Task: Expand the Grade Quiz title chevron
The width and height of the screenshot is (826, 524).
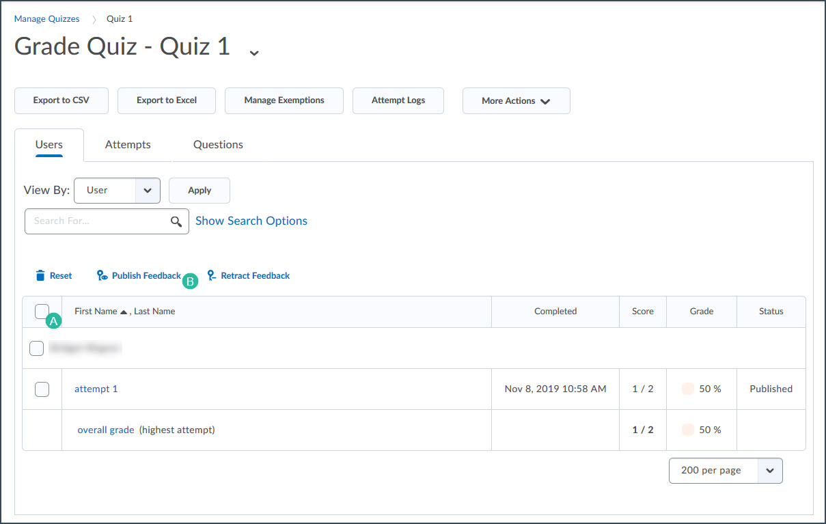Action: click(253, 52)
